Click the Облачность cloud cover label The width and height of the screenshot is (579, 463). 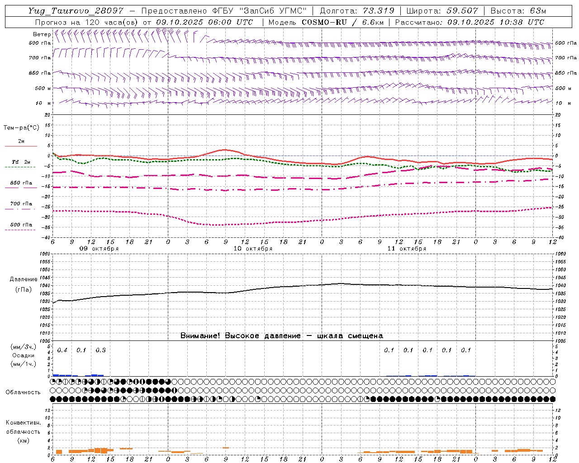pyautogui.click(x=23, y=392)
